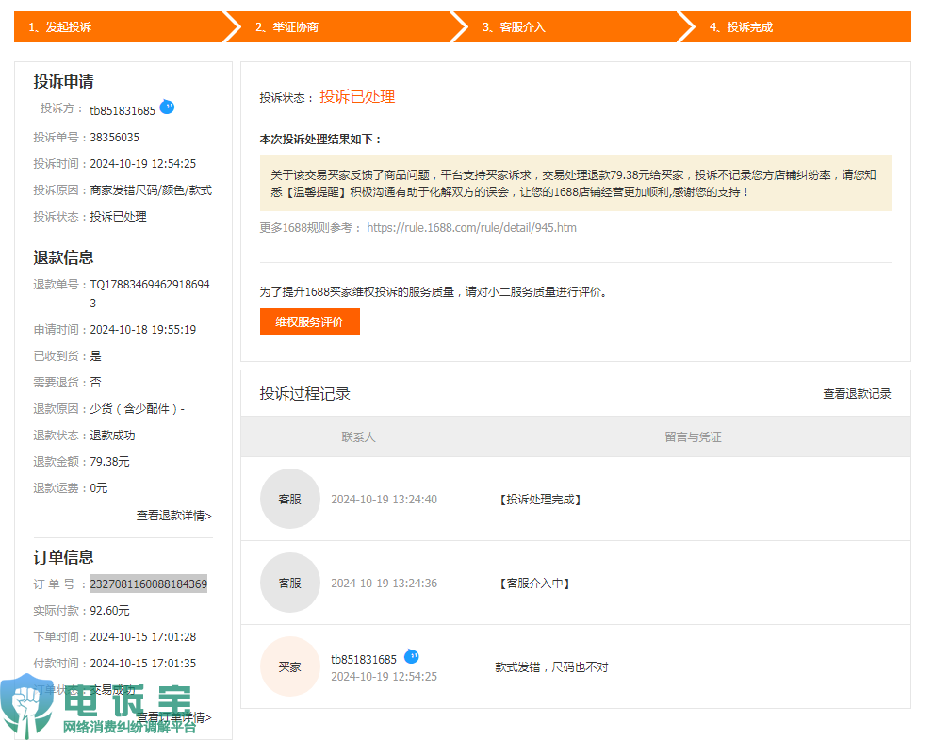Viewport: 933px width, 740px height.
Task: Click refund status 退款成功
Action: tap(112, 436)
